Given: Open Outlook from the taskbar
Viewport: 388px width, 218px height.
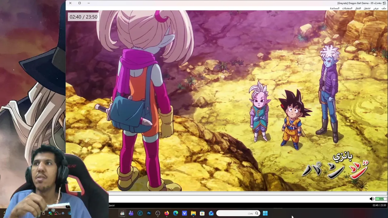Looking at the screenshot, I should [x=211, y=213].
